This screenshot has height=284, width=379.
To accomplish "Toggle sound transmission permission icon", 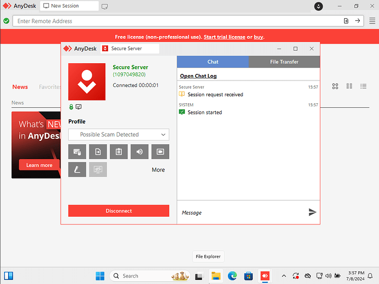I will 139,152.
